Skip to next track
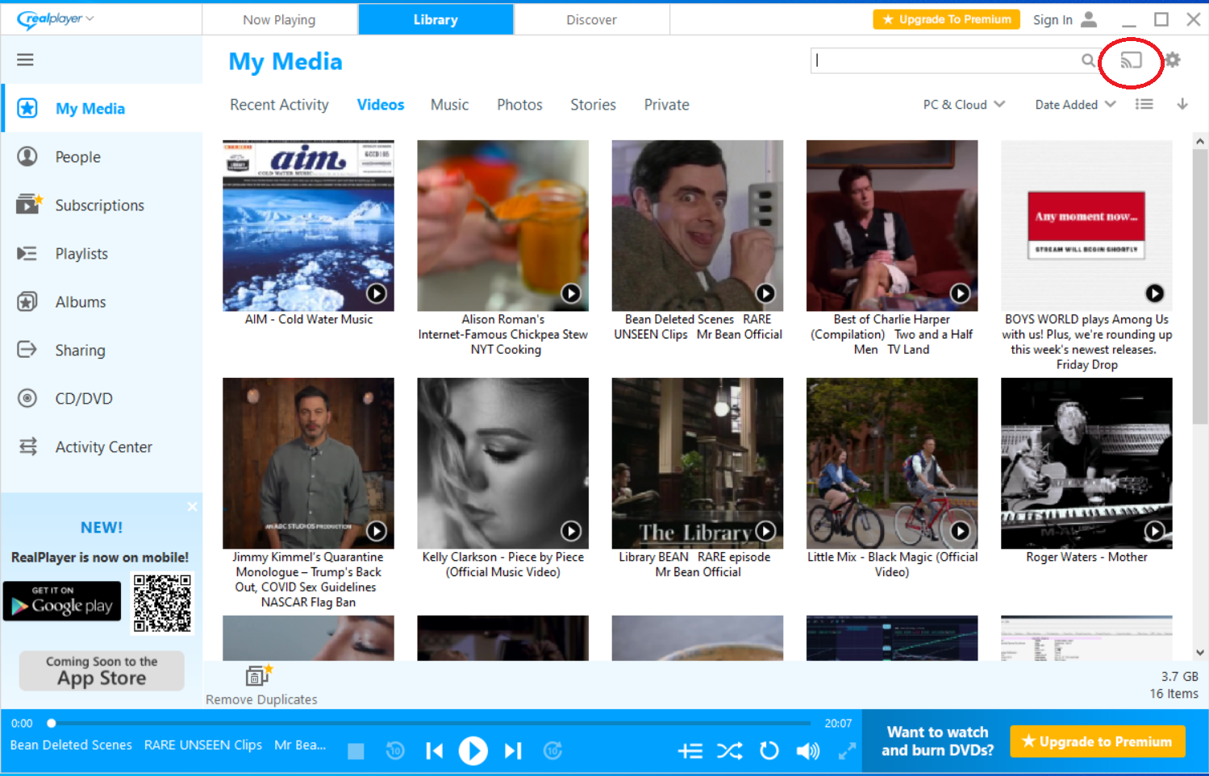The image size is (1209, 776). [x=513, y=751]
